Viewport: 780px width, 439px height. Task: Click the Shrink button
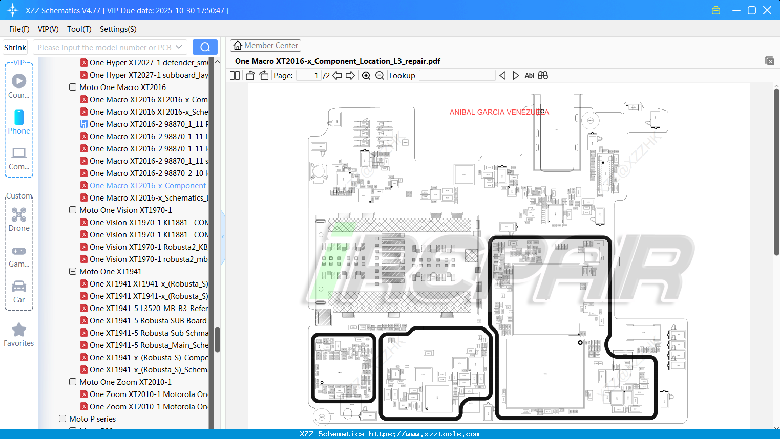(x=15, y=47)
